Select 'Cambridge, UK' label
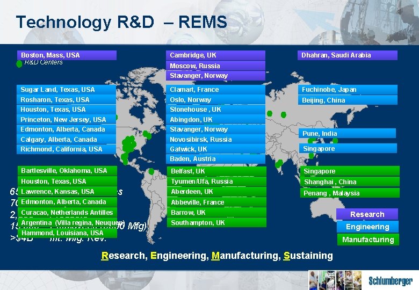The height and width of the screenshot is (290, 419). (215, 55)
